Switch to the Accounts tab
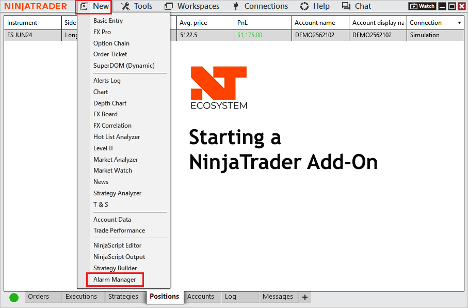Viewport: 468px width, 308px height. [202, 297]
